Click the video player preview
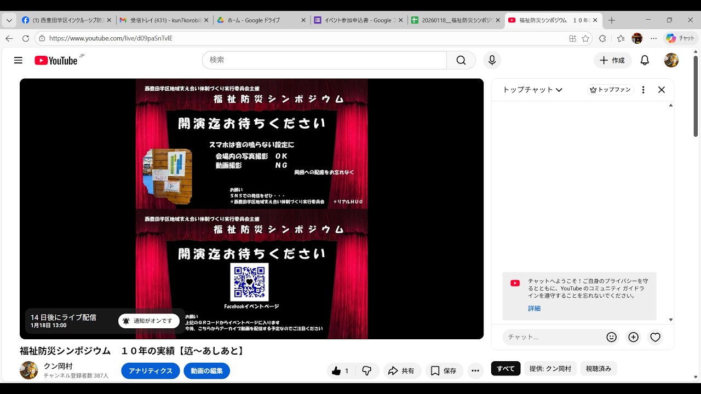Viewport: 701px width, 394px height. point(251,208)
